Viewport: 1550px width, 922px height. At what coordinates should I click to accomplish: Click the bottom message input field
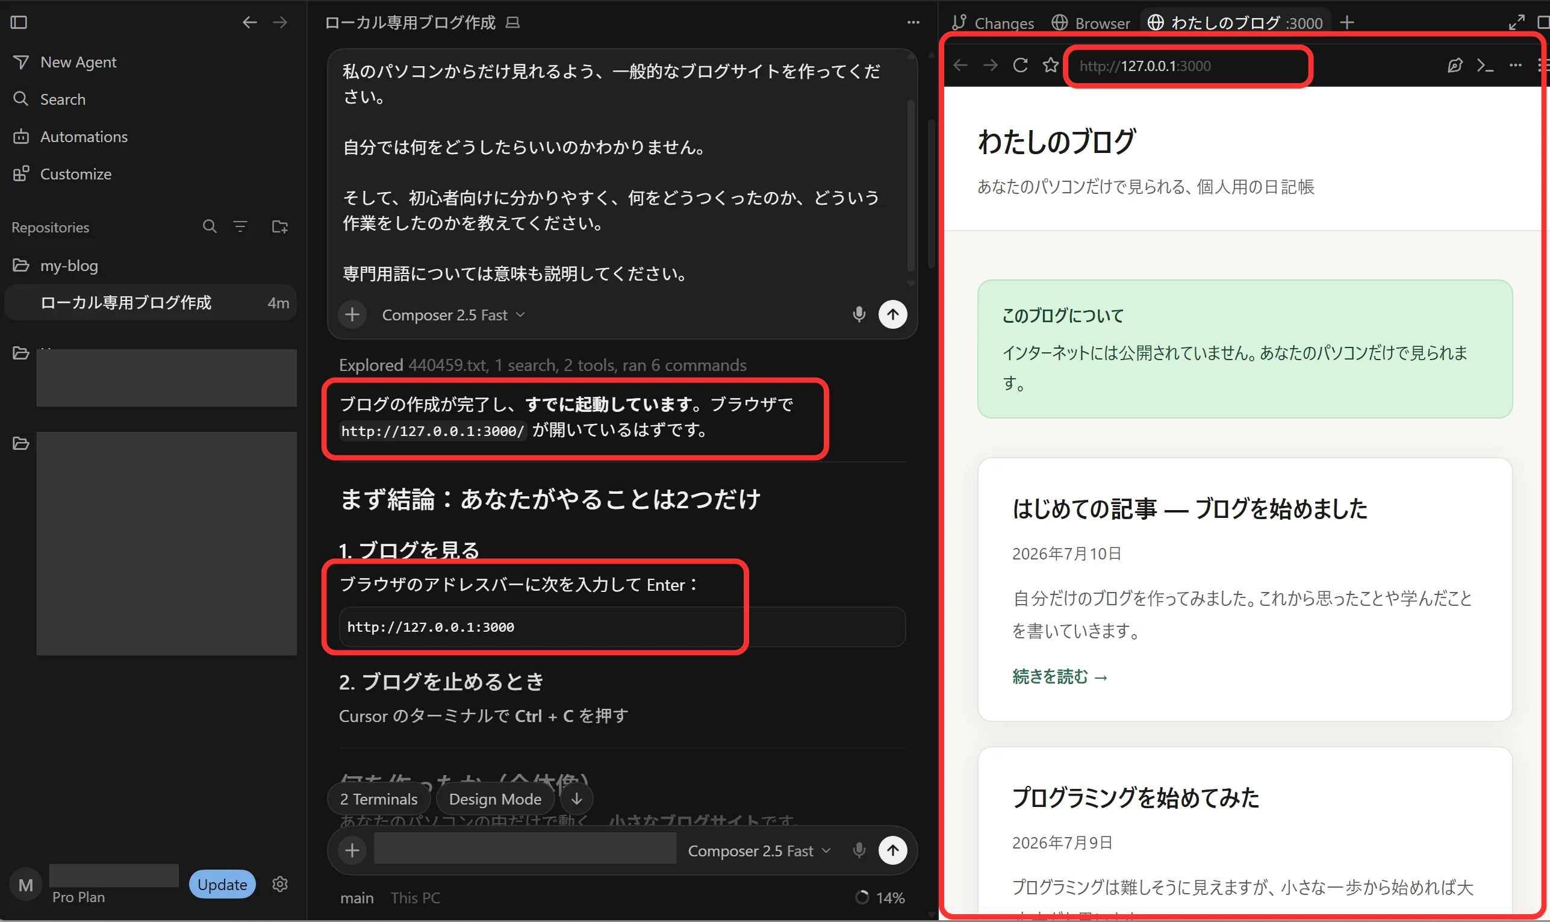coord(525,849)
